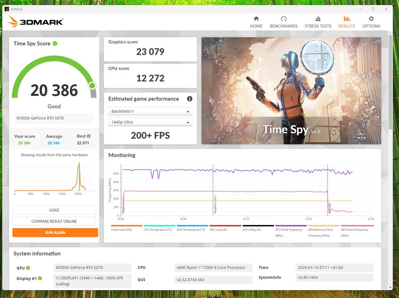Click the vertical scrollbar of results page
The height and width of the screenshot is (298, 399).
tap(390, 81)
